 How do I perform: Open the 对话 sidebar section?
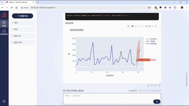coord(4,24)
